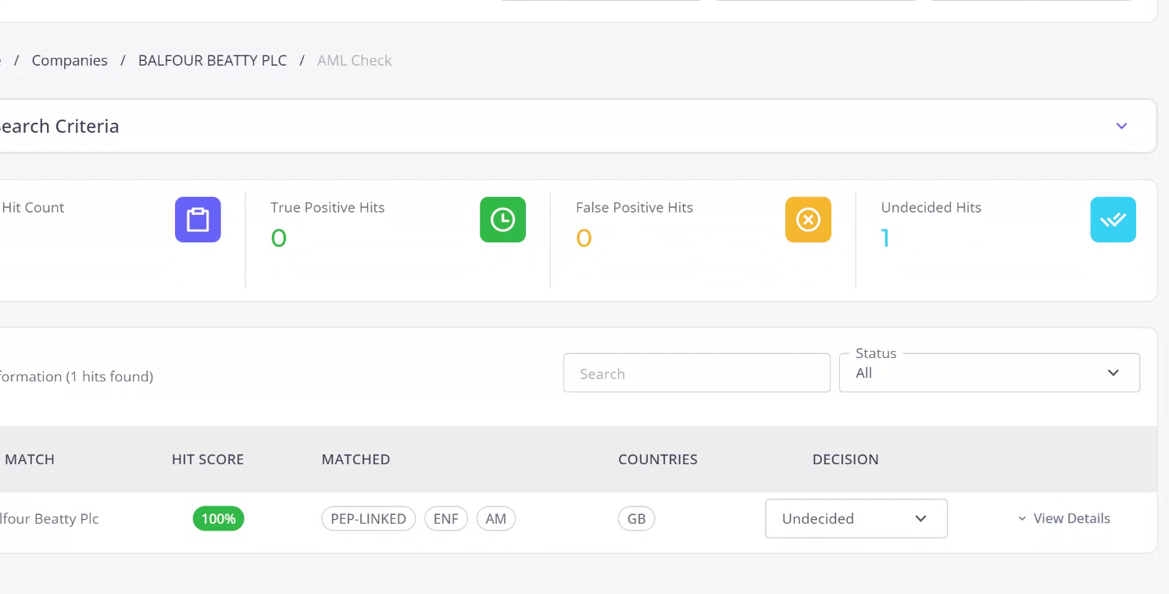Screen dimensions: 1169x594
Task: Click the blue double-check Undecided Hits icon
Action: [1113, 220]
